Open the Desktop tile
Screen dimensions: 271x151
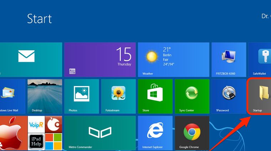point(45,96)
